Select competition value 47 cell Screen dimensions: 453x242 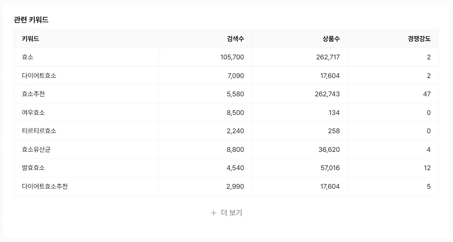427,94
